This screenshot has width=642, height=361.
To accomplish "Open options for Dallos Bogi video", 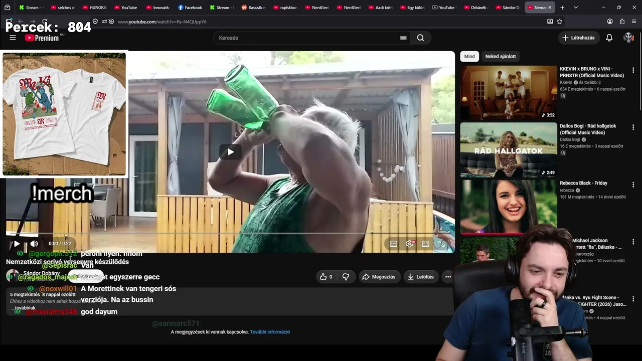I will click(633, 127).
